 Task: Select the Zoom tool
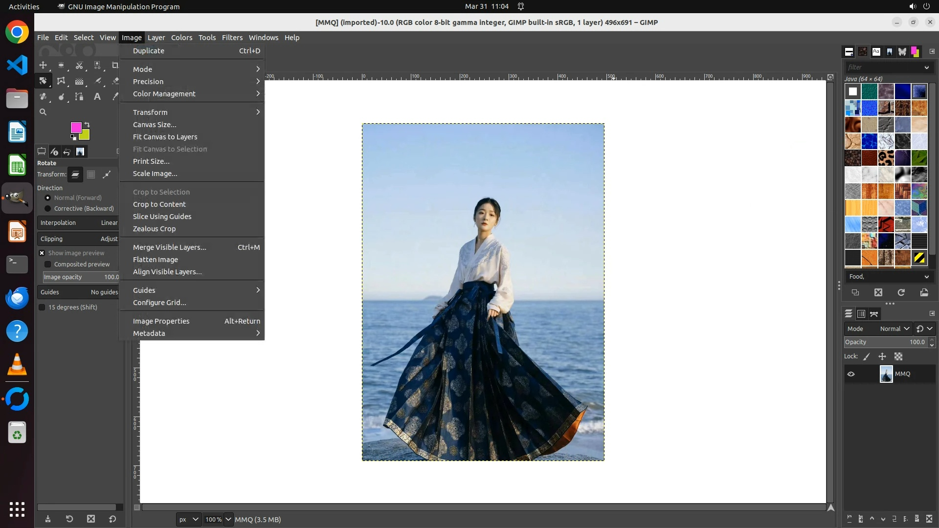click(43, 112)
